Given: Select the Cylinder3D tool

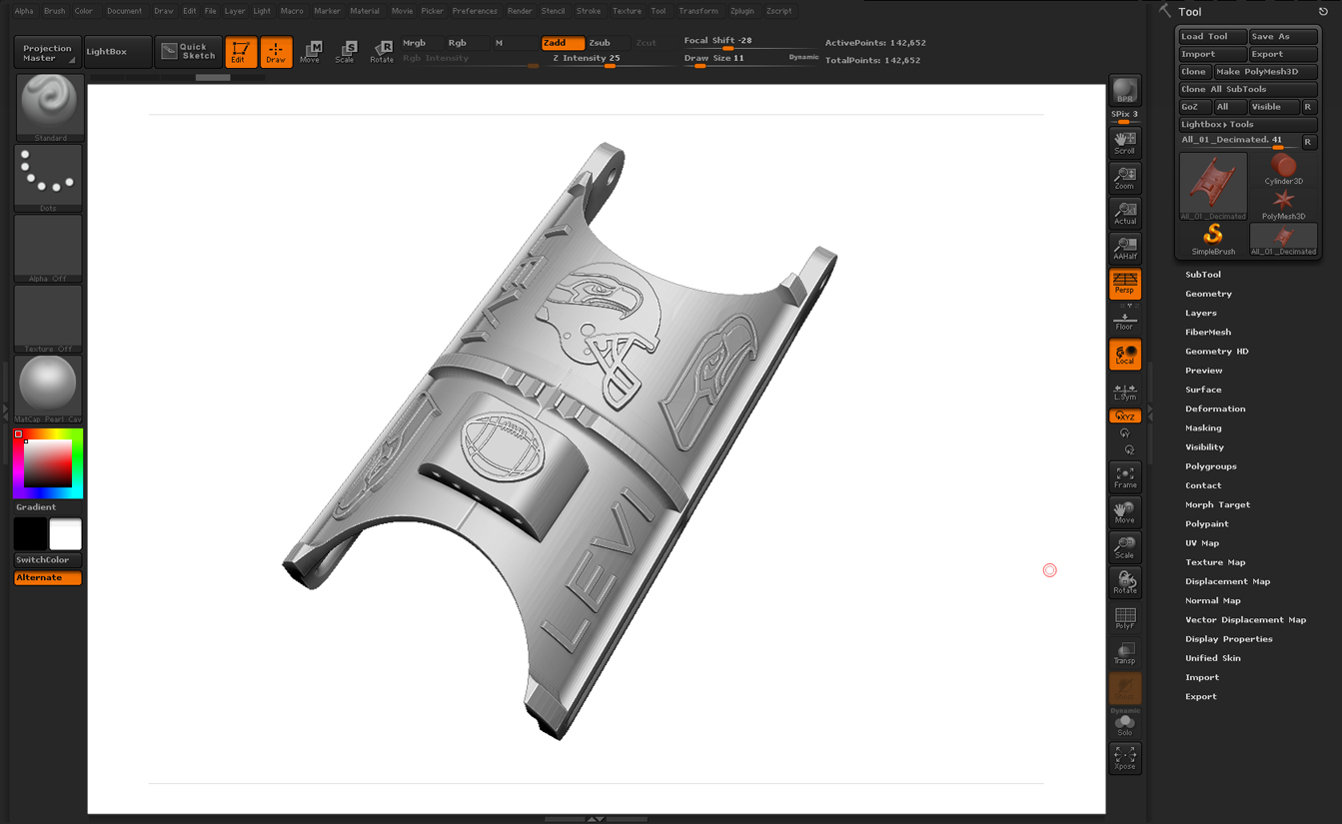Looking at the screenshot, I should pos(1283,168).
